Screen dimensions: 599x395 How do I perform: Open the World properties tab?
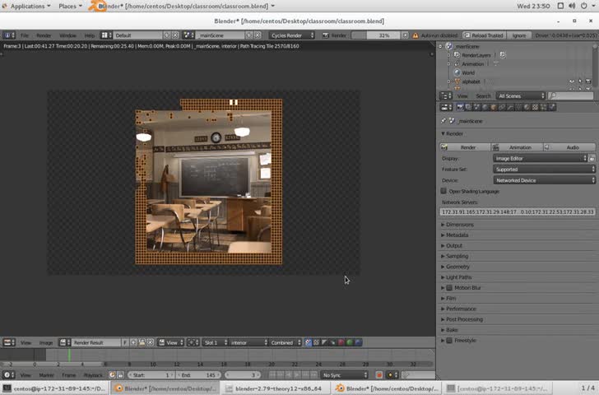tap(485, 107)
